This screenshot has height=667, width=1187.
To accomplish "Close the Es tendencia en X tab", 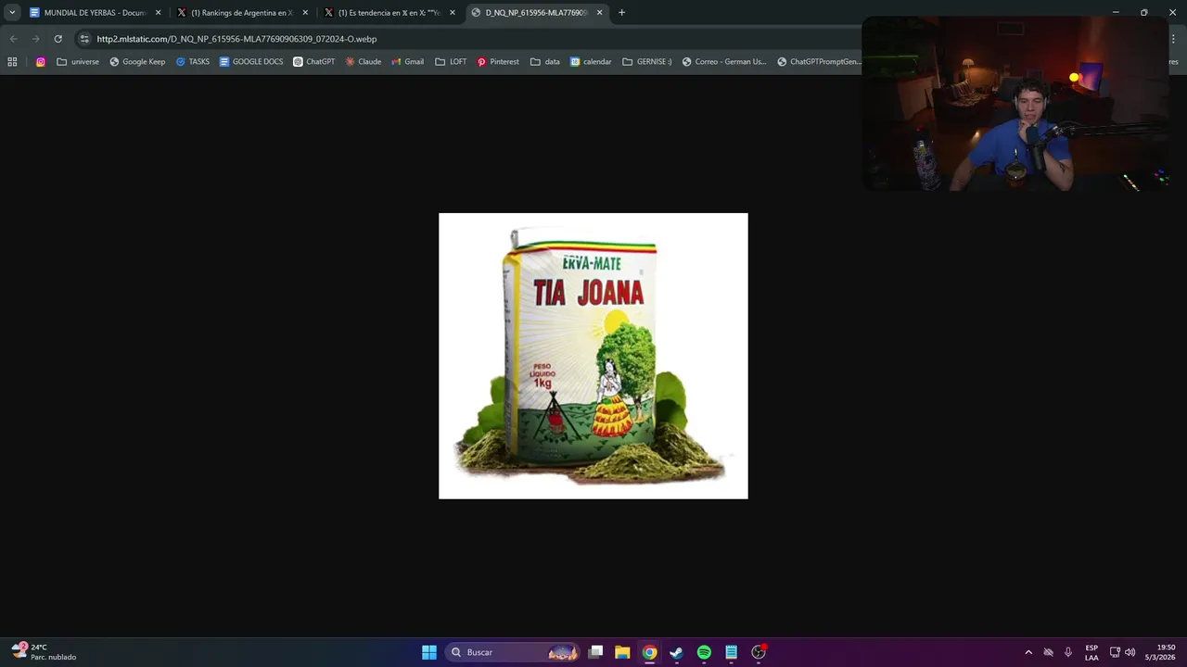I will (x=453, y=13).
